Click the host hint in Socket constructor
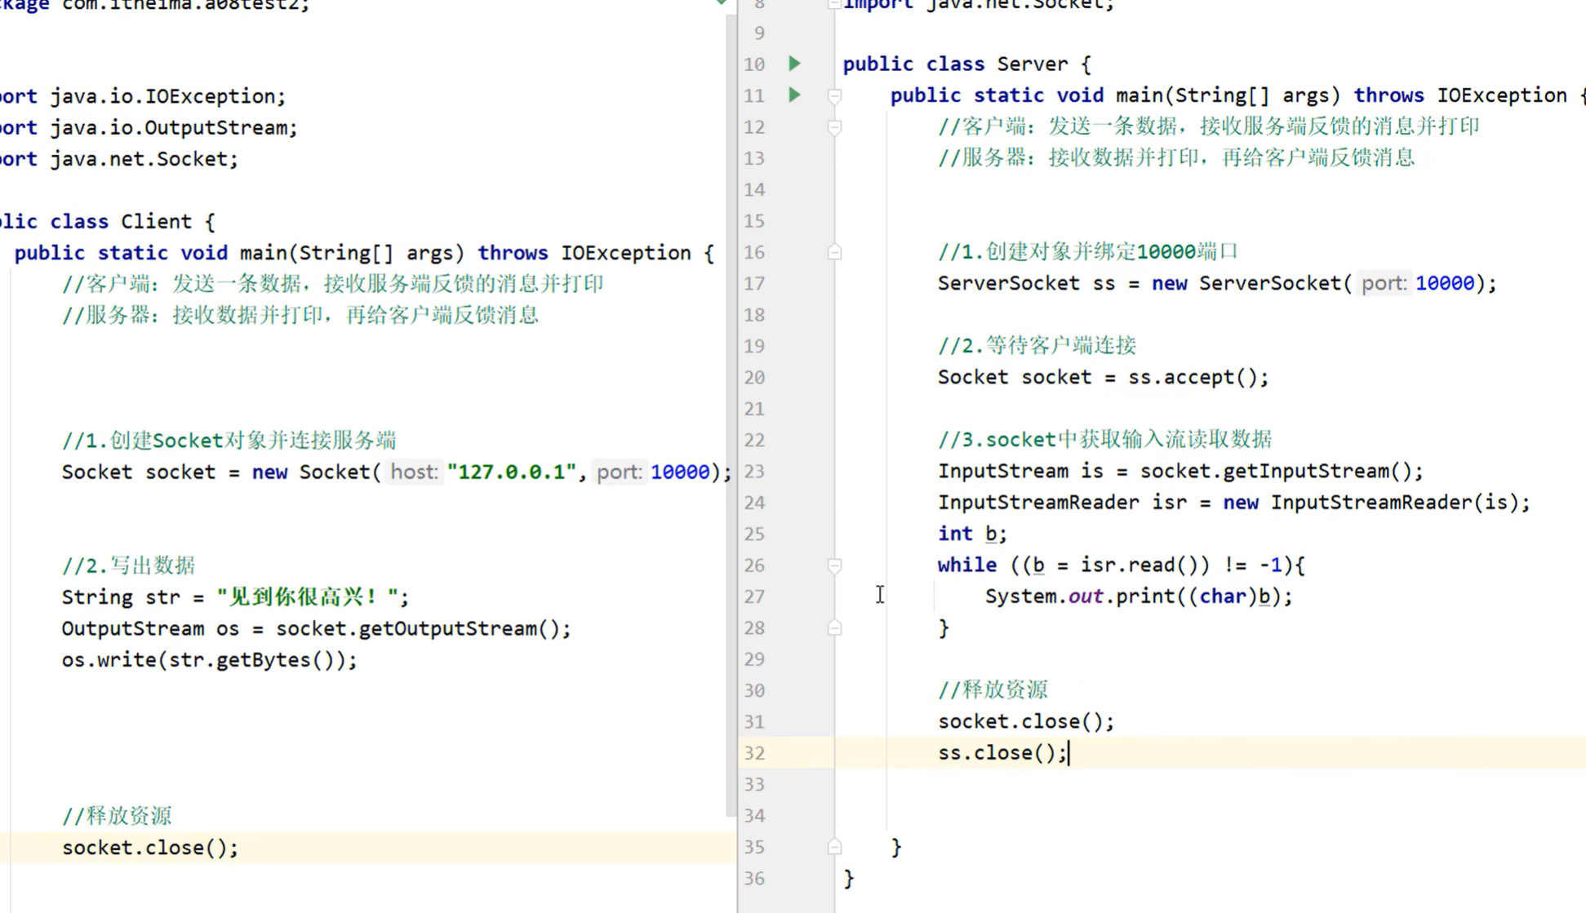The height and width of the screenshot is (913, 1586). click(414, 472)
